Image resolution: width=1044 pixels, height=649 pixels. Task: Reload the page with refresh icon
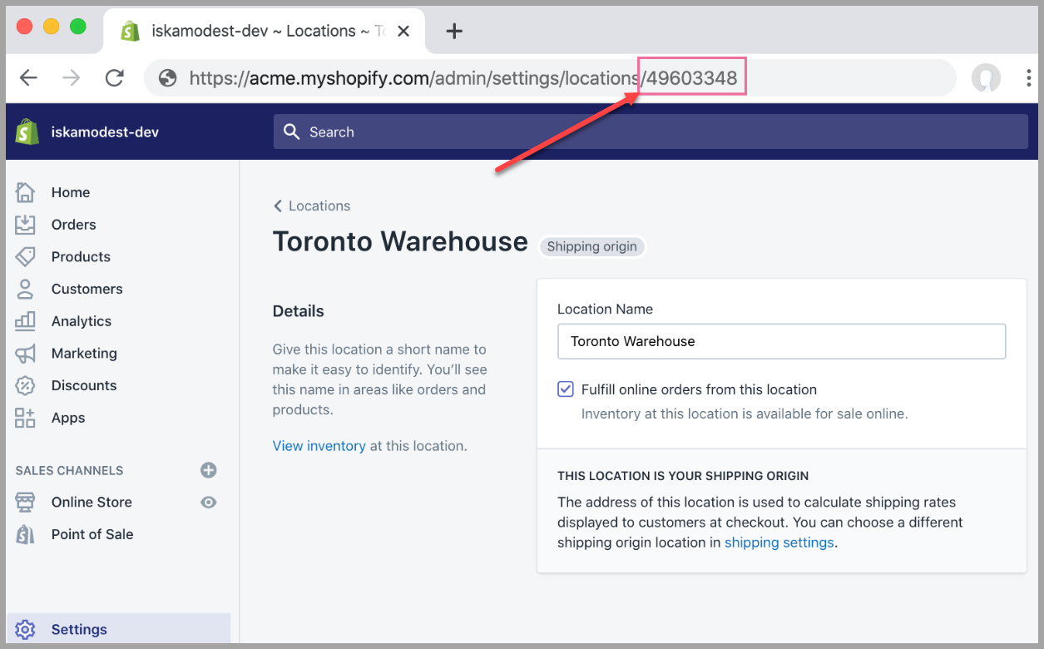(115, 78)
